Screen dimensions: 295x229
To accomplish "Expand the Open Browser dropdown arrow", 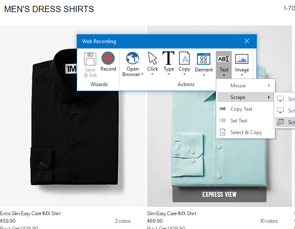I will click(x=142, y=74).
